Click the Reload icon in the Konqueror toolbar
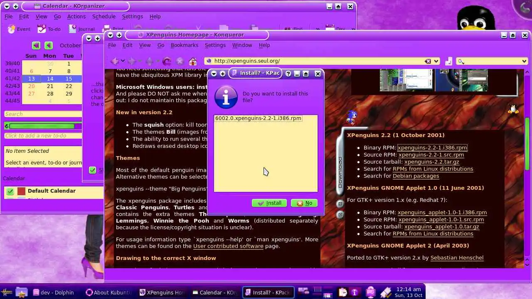532x299 pixels. pos(167,61)
